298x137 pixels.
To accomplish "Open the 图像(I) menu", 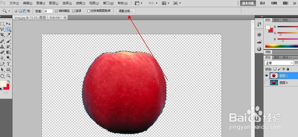I will [41, 3].
